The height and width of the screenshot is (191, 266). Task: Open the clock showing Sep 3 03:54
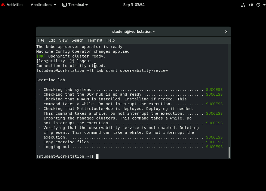(134, 5)
